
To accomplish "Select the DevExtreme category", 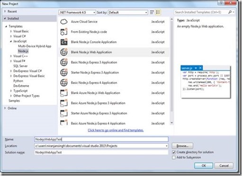I will point(21,86).
